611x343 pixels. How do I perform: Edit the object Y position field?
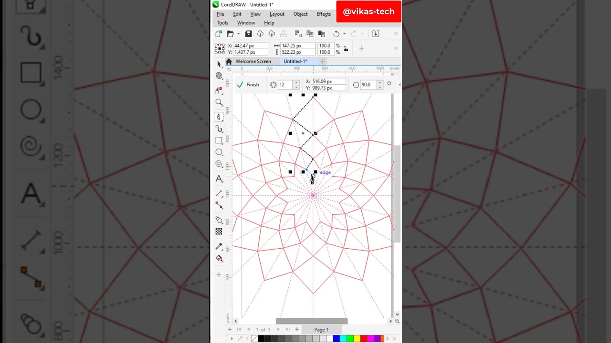tap(251, 52)
